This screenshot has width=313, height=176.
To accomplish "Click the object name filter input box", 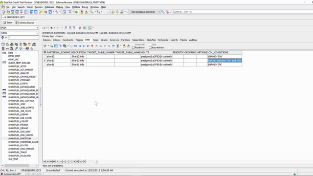I will [23, 38].
